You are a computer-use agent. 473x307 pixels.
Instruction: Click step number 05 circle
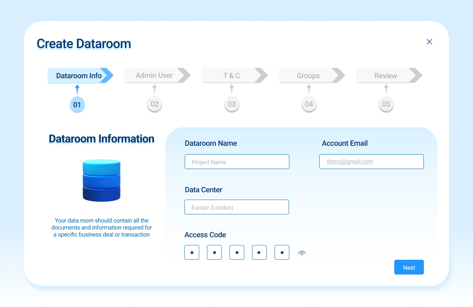(x=386, y=104)
